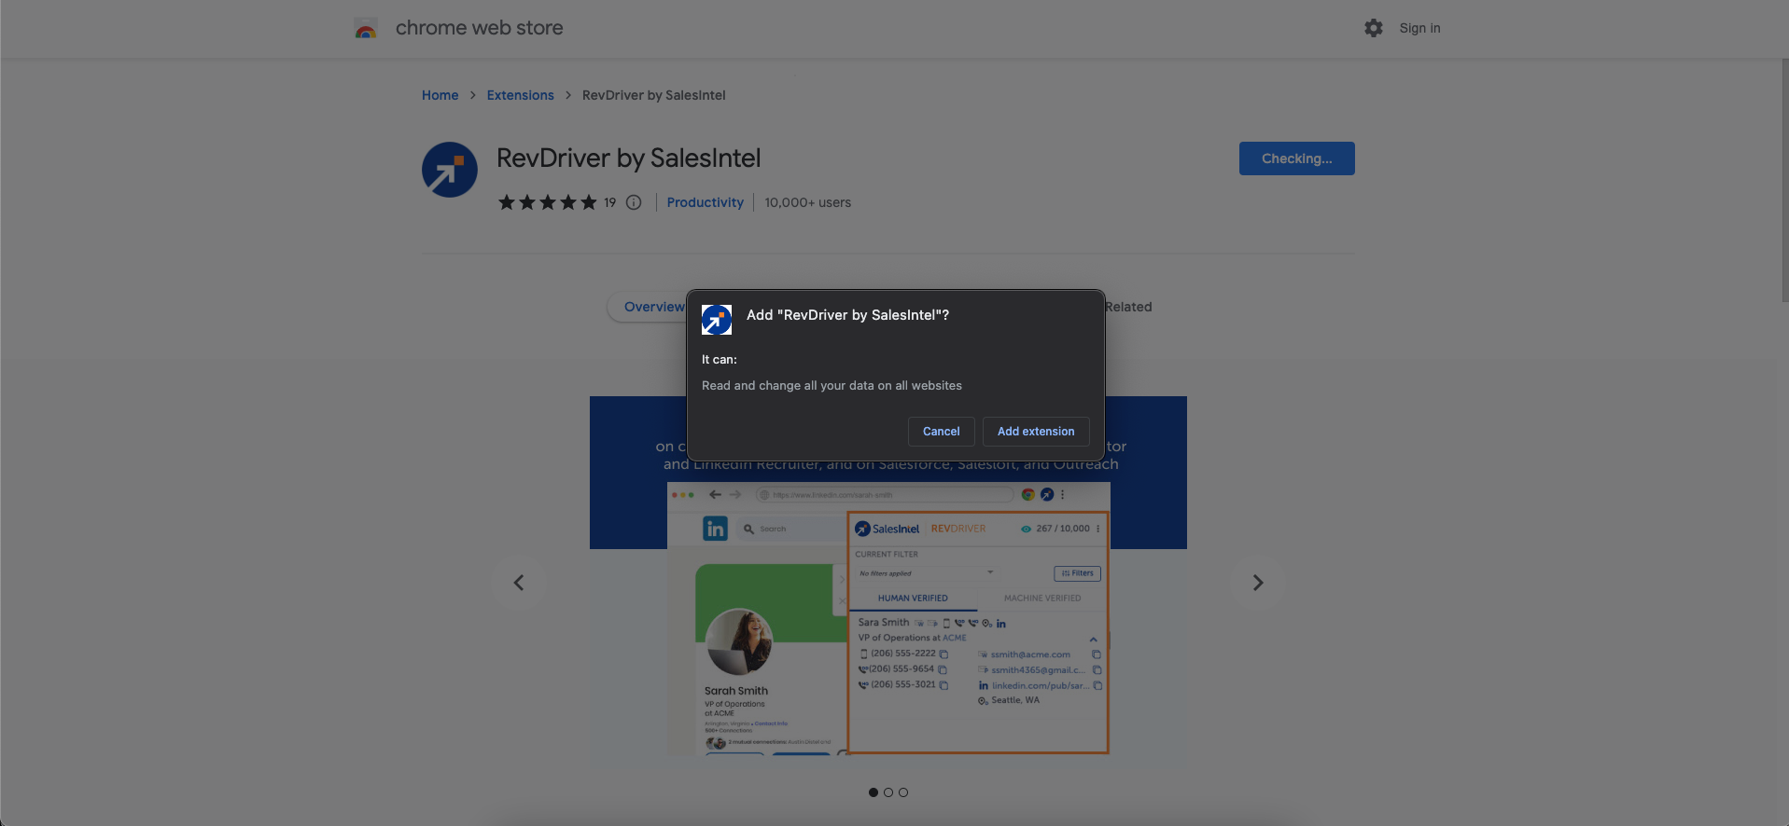The image size is (1789, 826).
Task: Click the Checking... button
Action: [1297, 158]
